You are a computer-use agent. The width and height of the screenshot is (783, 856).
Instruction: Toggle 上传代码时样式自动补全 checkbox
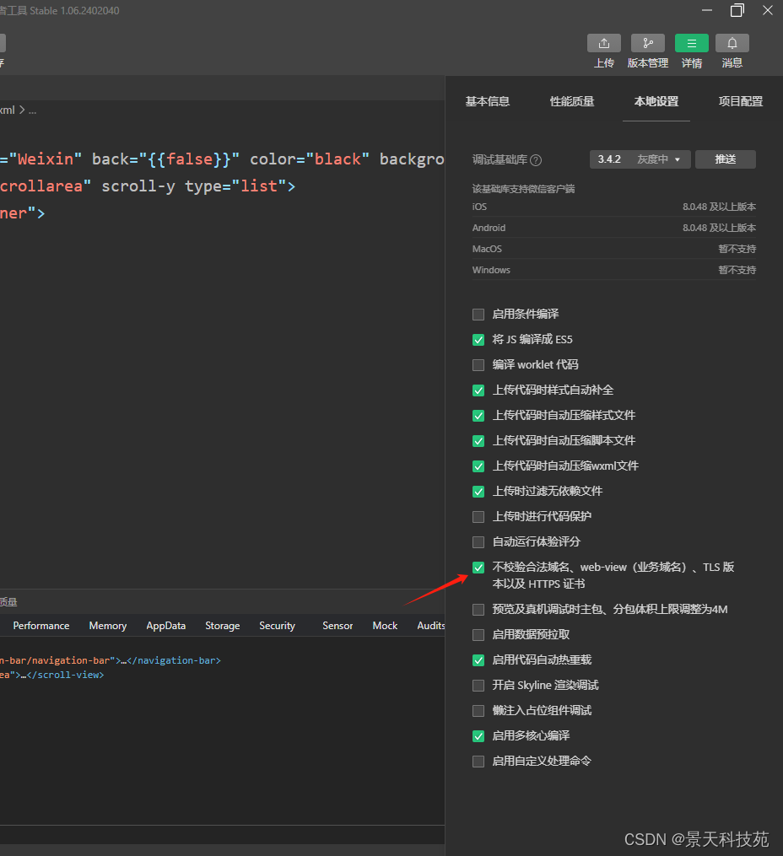pyautogui.click(x=478, y=390)
